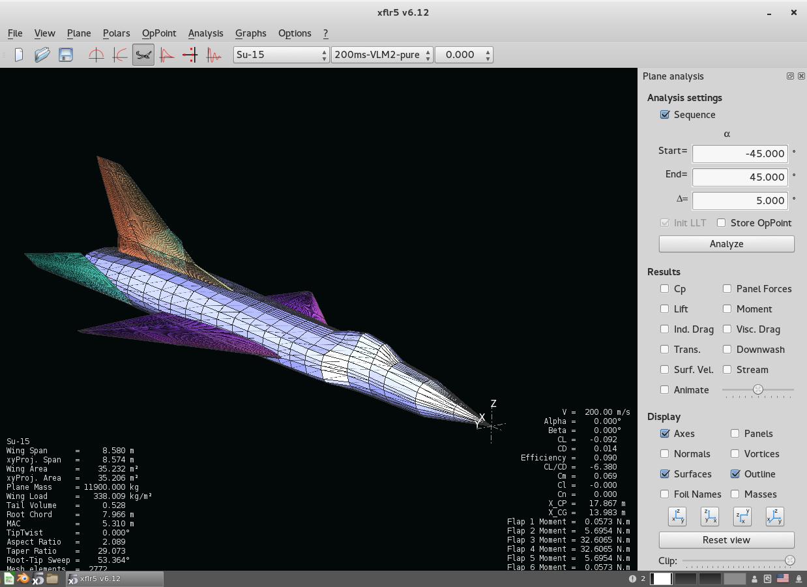Viewport: 807px width, 587px height.
Task: Click the End alpha input field
Action: pos(739,177)
